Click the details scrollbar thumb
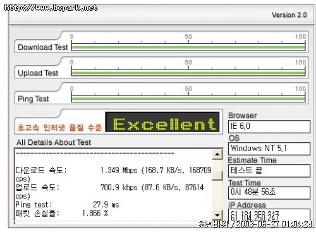Screen dimensions: 316x232 [217, 176]
